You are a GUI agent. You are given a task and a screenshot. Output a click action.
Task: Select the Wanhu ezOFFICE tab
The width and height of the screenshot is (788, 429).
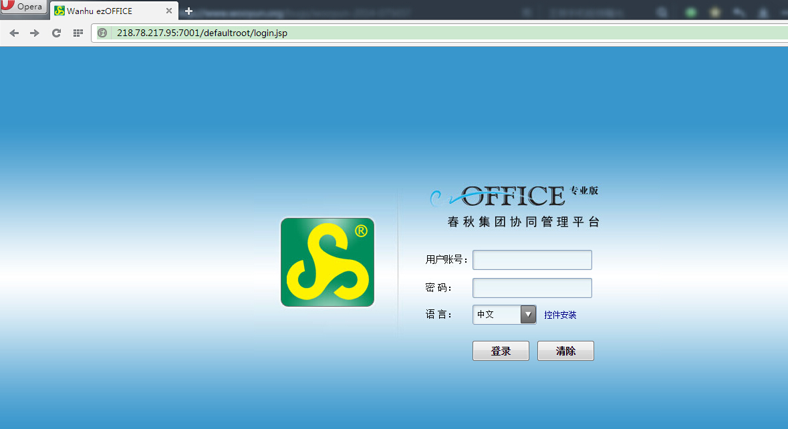[x=114, y=11]
